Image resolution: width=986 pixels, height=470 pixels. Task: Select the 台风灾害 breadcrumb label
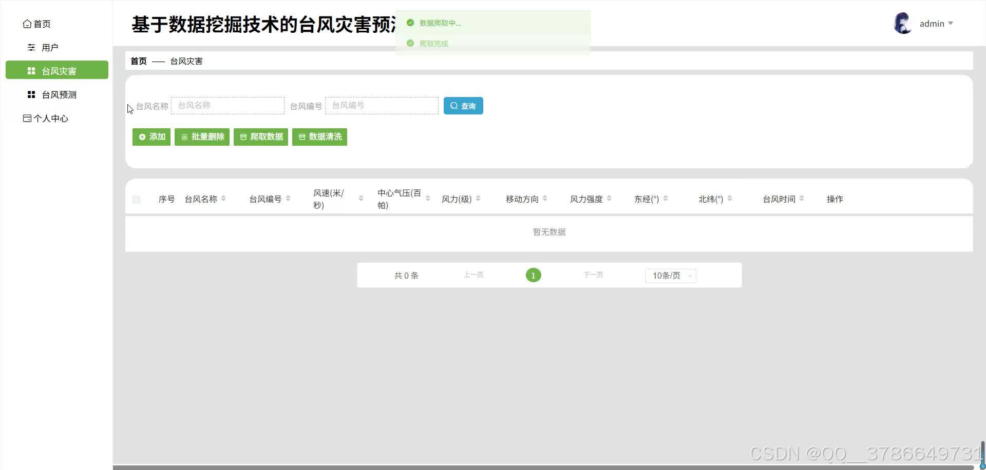(x=186, y=61)
